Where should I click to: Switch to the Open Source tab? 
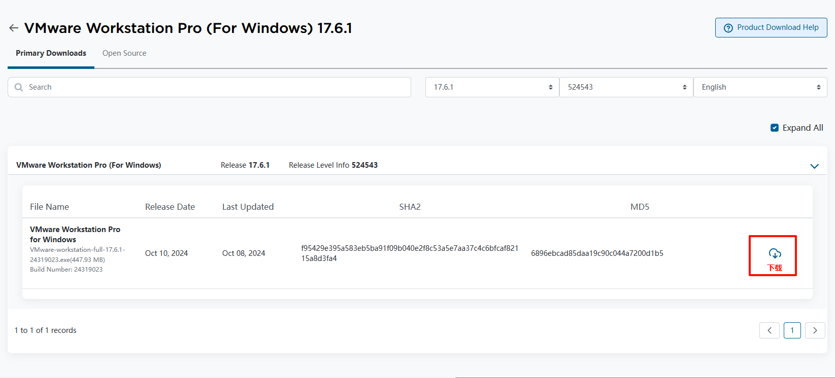(124, 53)
